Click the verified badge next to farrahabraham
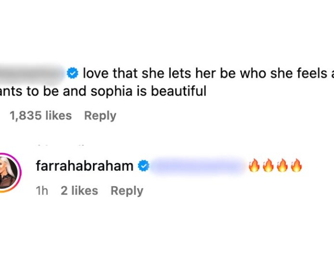This screenshot has height=256, width=334. 144,166
